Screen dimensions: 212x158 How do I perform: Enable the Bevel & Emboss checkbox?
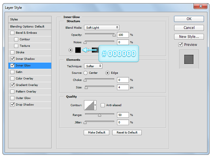point(13,33)
